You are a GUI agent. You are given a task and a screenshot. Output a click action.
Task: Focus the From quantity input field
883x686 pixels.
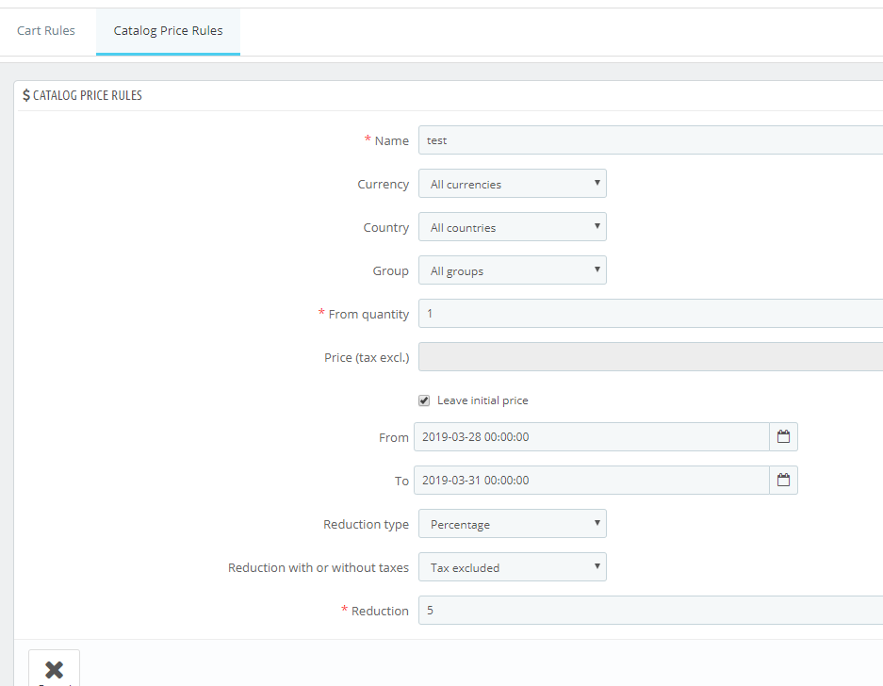point(650,314)
